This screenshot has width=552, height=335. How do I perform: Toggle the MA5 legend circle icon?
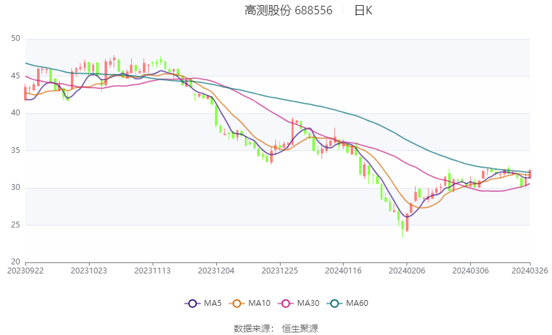[x=193, y=303]
